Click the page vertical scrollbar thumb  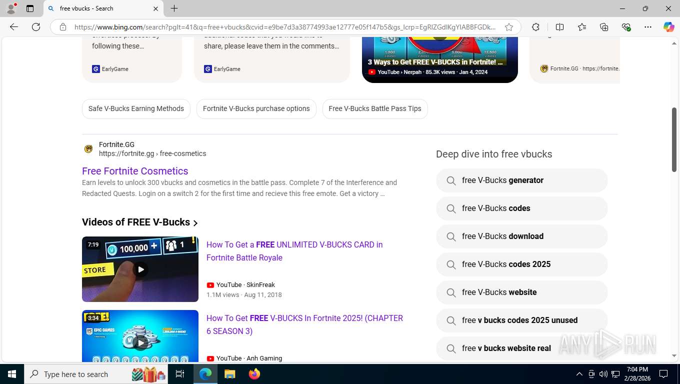click(674, 139)
